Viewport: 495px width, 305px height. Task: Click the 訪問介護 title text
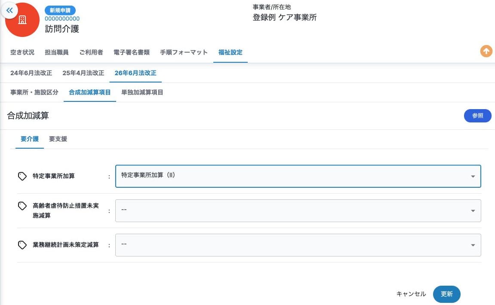click(62, 29)
